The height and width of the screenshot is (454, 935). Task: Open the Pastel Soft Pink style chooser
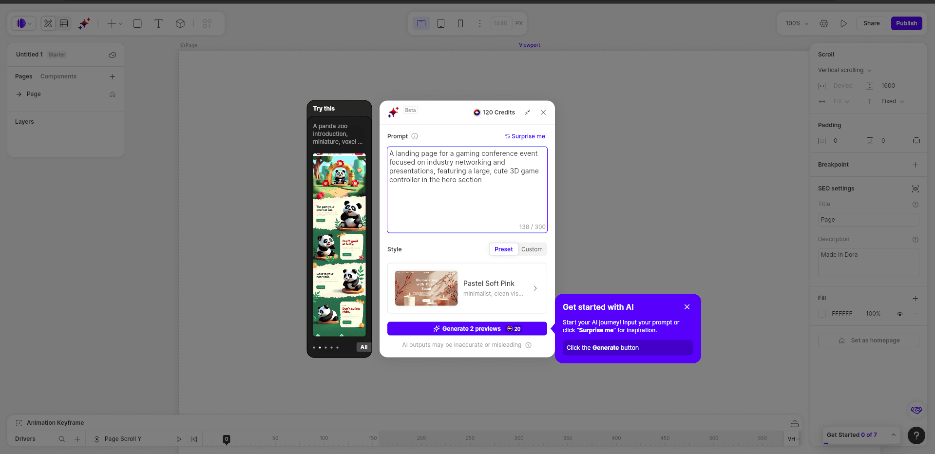click(467, 288)
